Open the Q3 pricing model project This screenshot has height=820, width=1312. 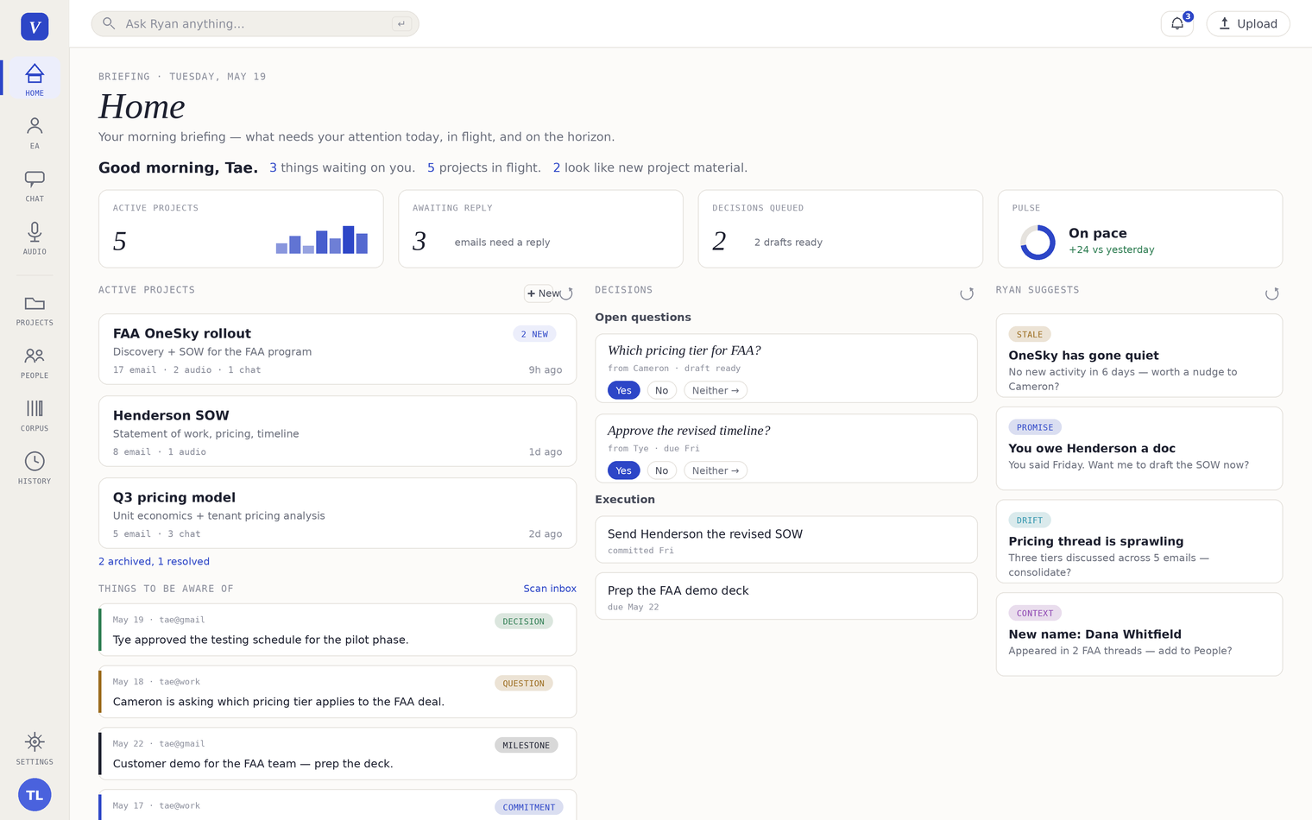(x=337, y=514)
